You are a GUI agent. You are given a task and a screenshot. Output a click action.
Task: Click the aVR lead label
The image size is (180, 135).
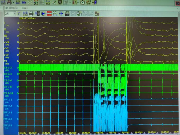pos(7,42)
